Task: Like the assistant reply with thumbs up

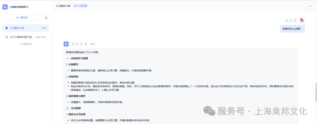Action: (82, 44)
